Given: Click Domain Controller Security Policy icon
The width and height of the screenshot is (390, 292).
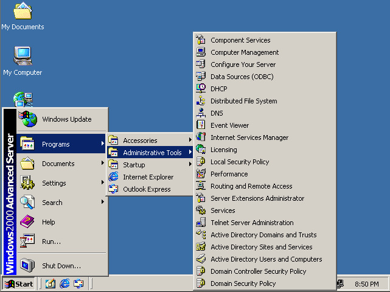Looking at the screenshot, I should tap(201, 271).
